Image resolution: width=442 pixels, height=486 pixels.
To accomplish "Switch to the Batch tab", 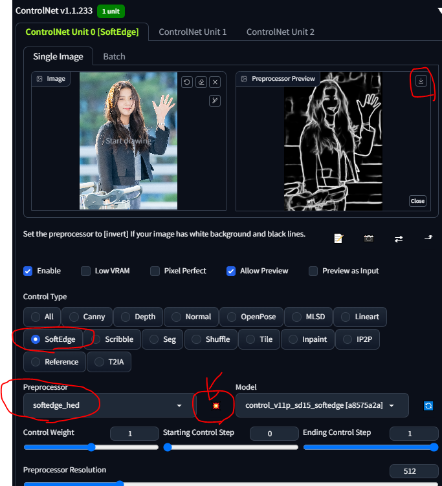I will 115,56.
